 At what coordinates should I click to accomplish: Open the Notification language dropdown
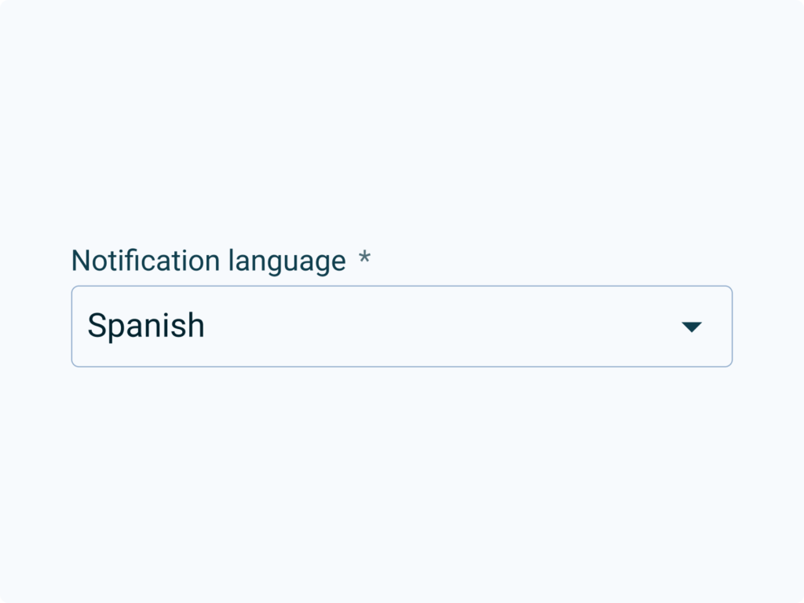click(401, 326)
